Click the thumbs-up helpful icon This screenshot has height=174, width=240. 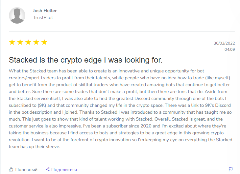(12, 169)
